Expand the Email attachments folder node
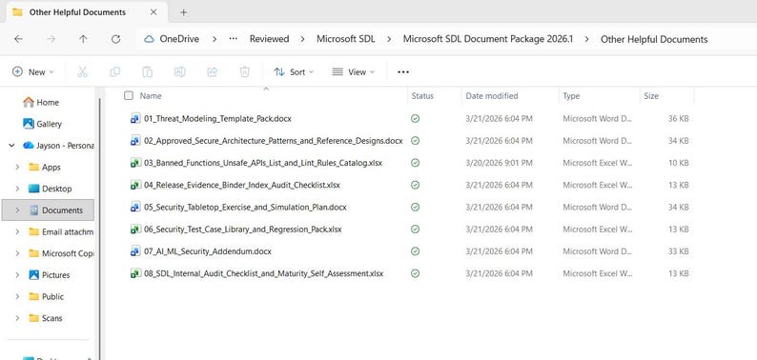Image resolution: width=757 pixels, height=360 pixels. pos(17,231)
